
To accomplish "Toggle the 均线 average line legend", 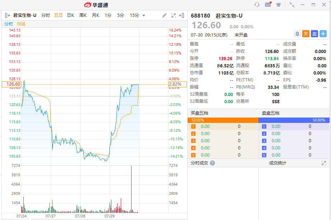I will pyautogui.click(x=21, y=24).
